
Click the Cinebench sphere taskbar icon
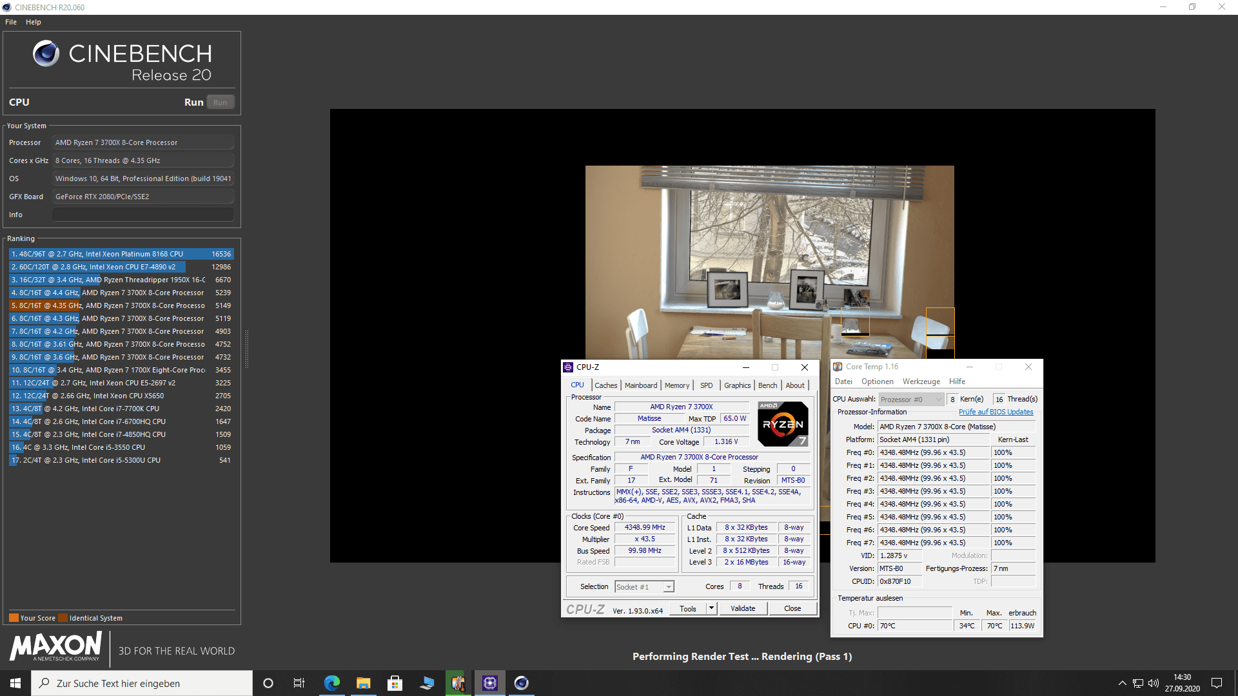[x=521, y=683]
